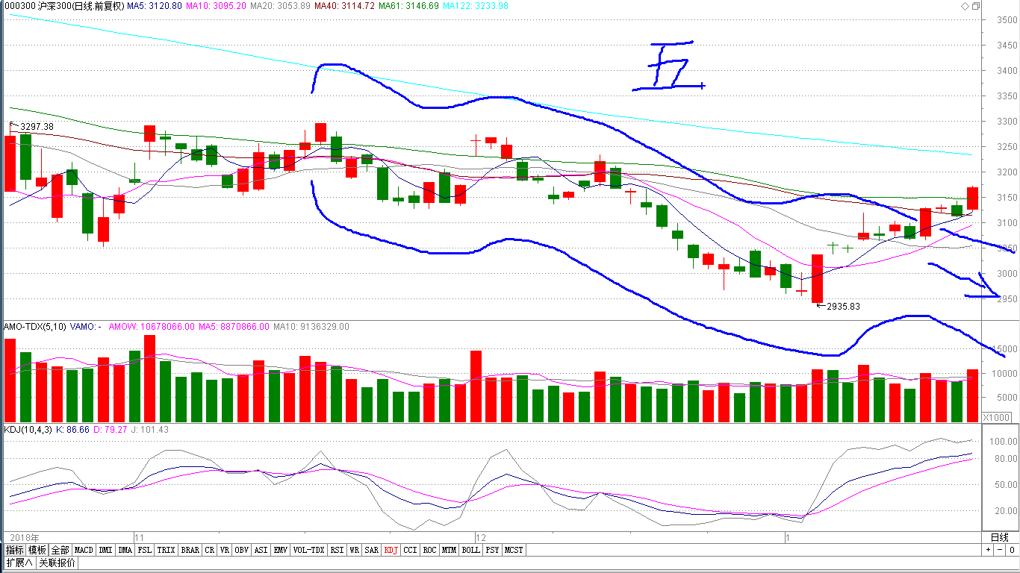Click the 3297.38 high price annotation
Screen dimensions: 1020x573
click(x=37, y=127)
